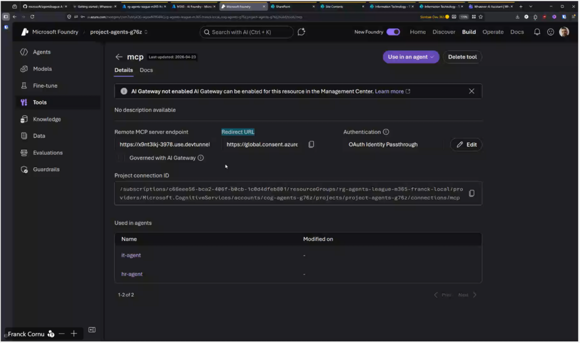Open the feedback smiley icon
The height and width of the screenshot is (343, 580).
(x=550, y=32)
